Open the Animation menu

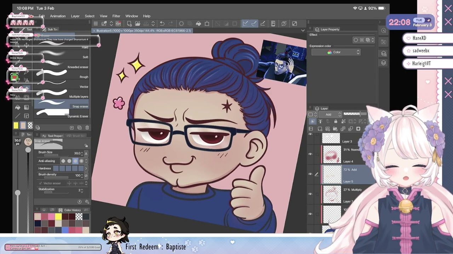coord(58,16)
